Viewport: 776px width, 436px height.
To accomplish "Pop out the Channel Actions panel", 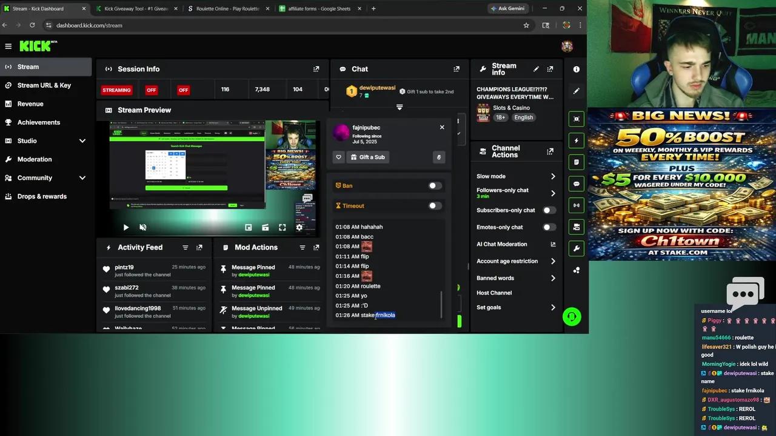I will pyautogui.click(x=550, y=151).
